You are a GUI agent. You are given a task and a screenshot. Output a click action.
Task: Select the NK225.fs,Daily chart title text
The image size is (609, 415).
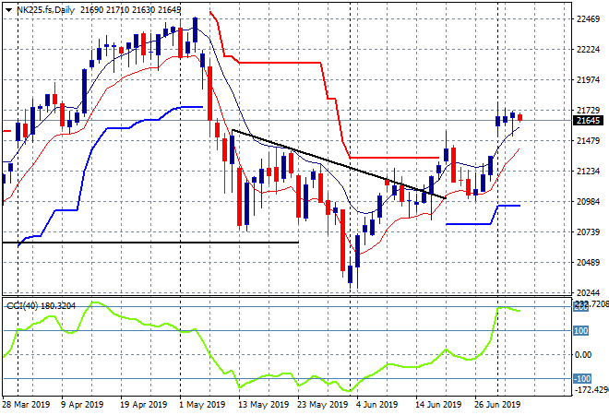[46, 10]
